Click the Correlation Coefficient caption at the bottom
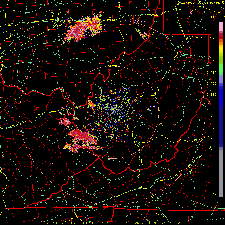Viewport: 225px width, 225px height. point(113,223)
